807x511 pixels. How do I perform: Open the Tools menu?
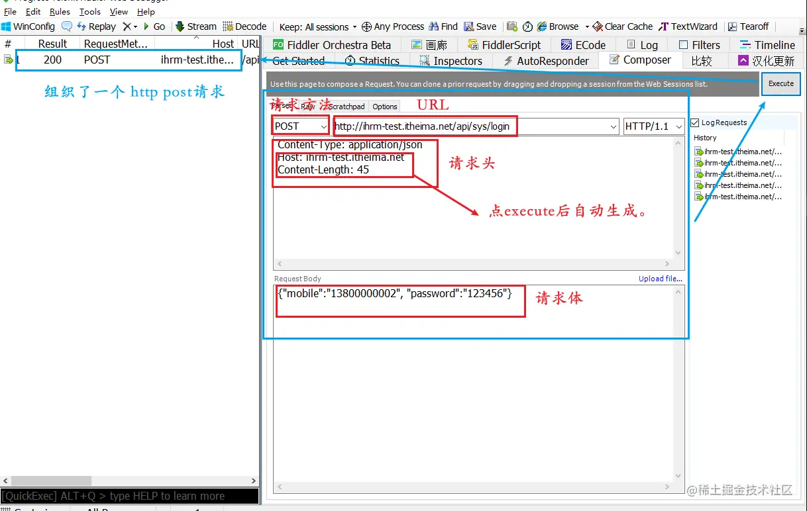pyautogui.click(x=90, y=12)
